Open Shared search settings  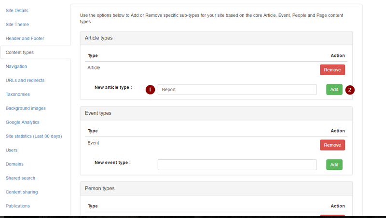(x=20, y=178)
